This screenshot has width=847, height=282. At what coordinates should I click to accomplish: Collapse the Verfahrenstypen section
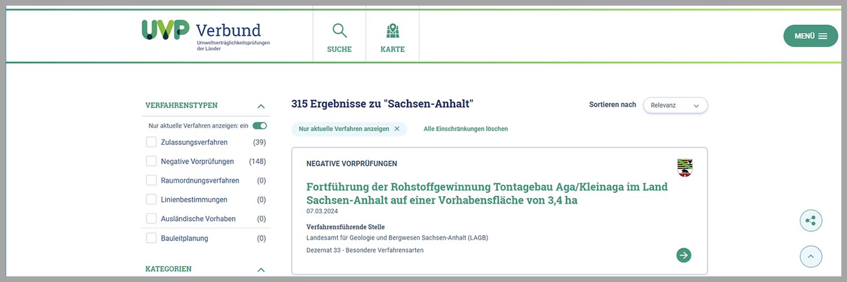(x=261, y=106)
